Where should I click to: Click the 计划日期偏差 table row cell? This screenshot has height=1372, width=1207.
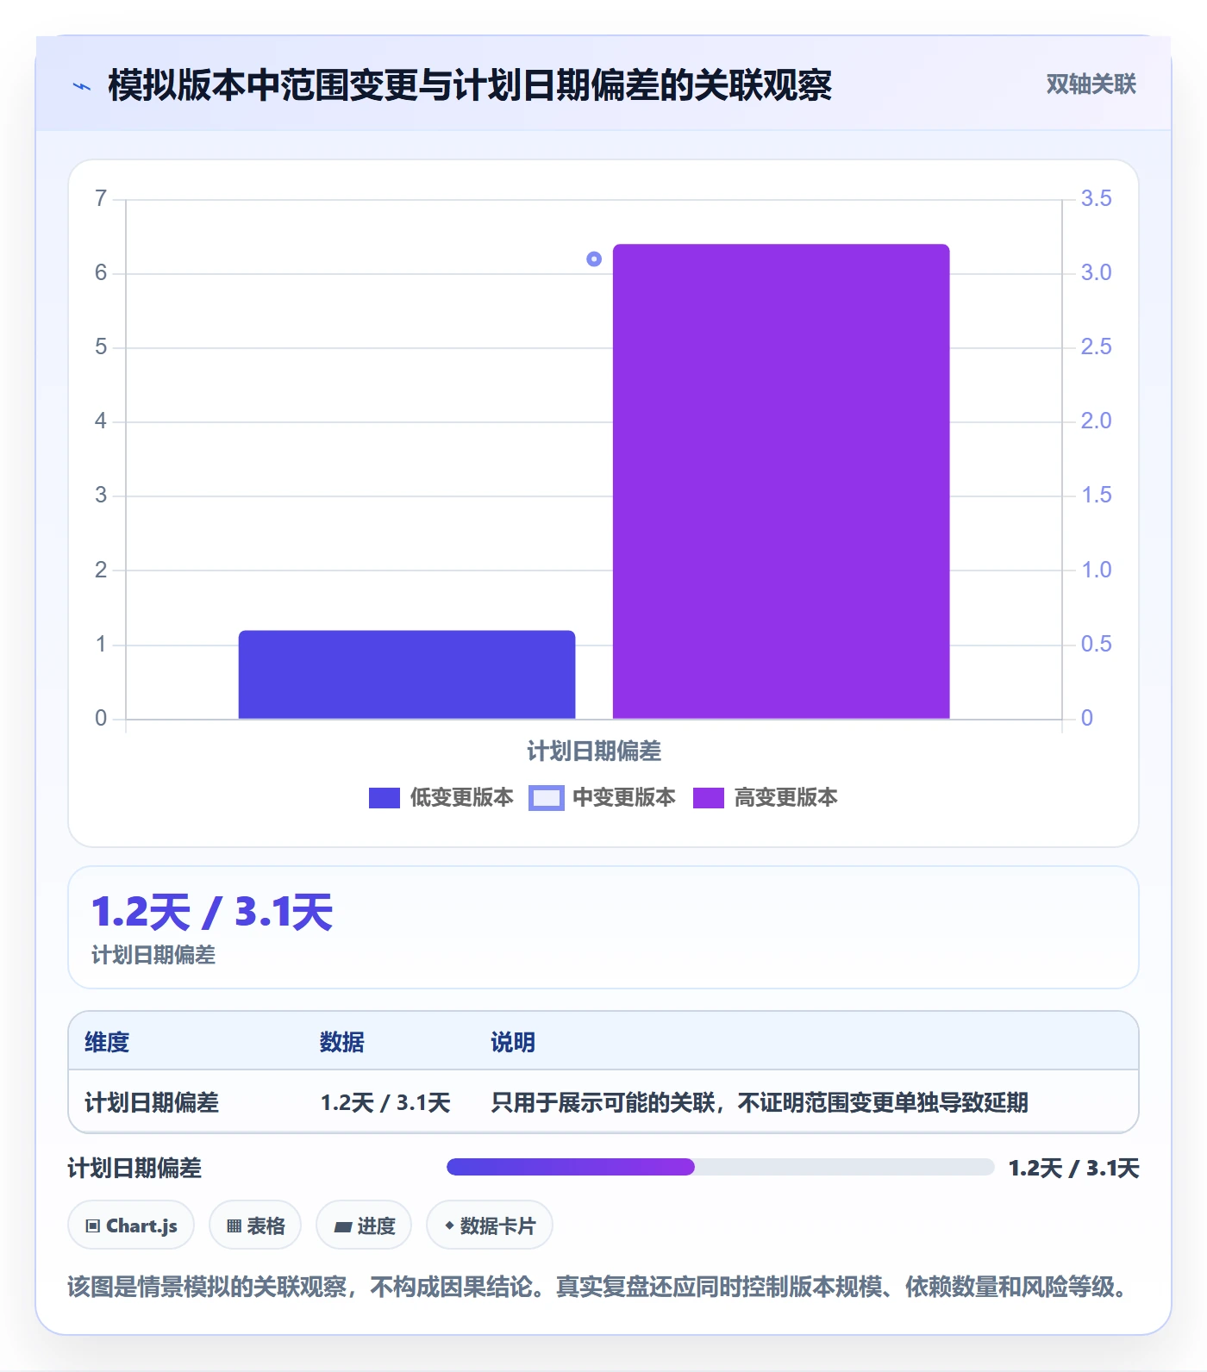click(x=152, y=1102)
